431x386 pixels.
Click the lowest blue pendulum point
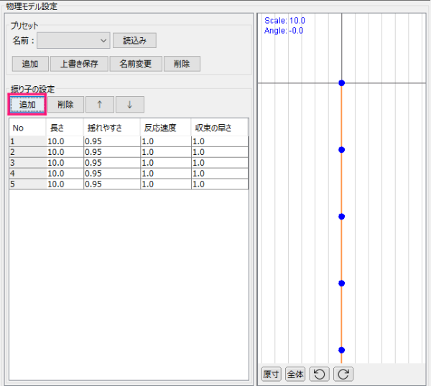tap(342, 350)
